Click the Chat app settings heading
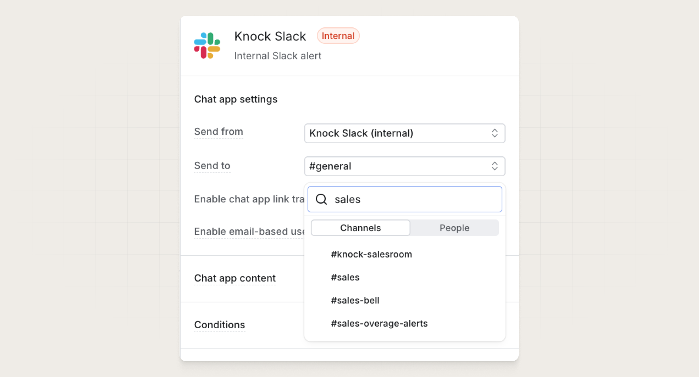 [x=236, y=99]
